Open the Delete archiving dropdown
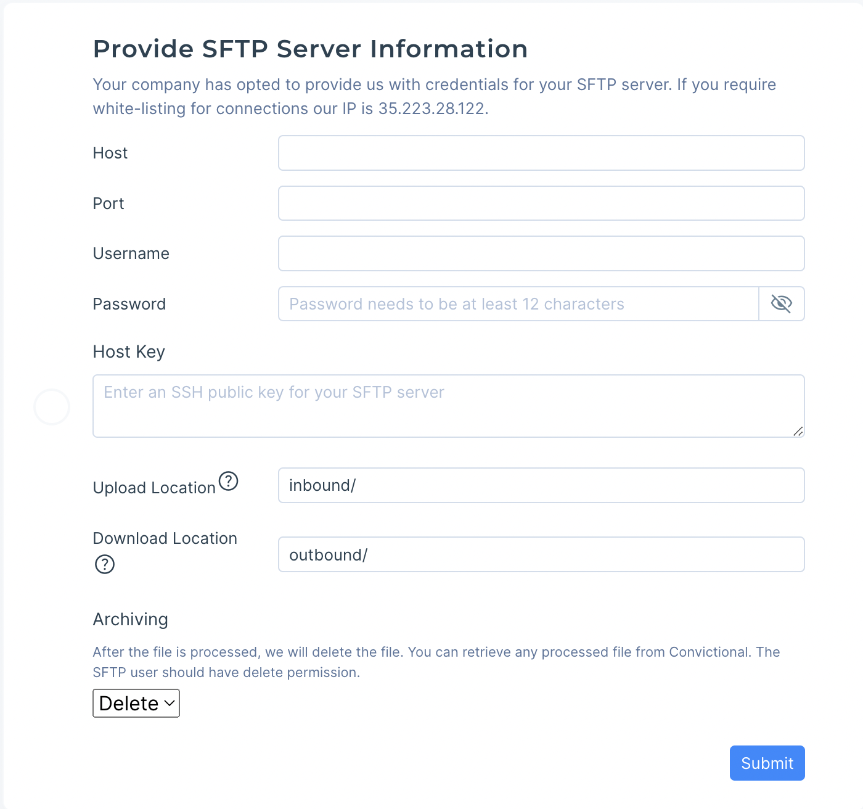 [x=136, y=703]
